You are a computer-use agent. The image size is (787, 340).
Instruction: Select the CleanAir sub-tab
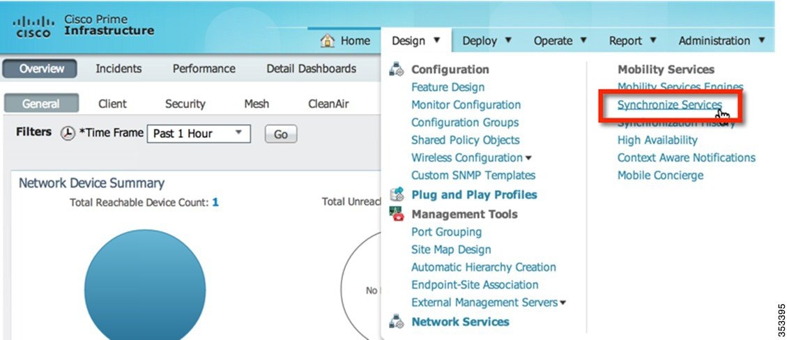point(328,104)
